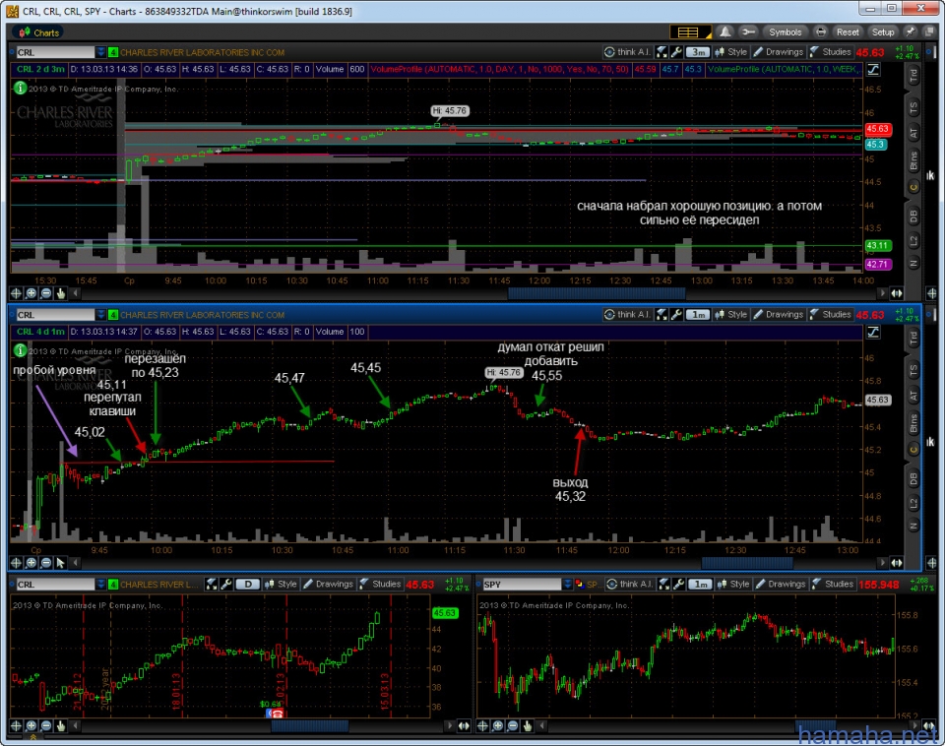Screen dimensions: 945x746
Task: Click the Symbols button
Action: point(785,31)
